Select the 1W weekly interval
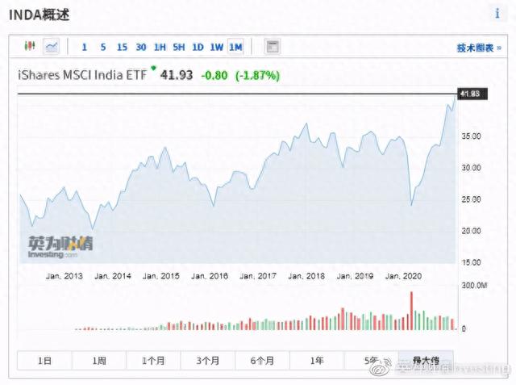This screenshot has height=385, width=516. [x=217, y=47]
